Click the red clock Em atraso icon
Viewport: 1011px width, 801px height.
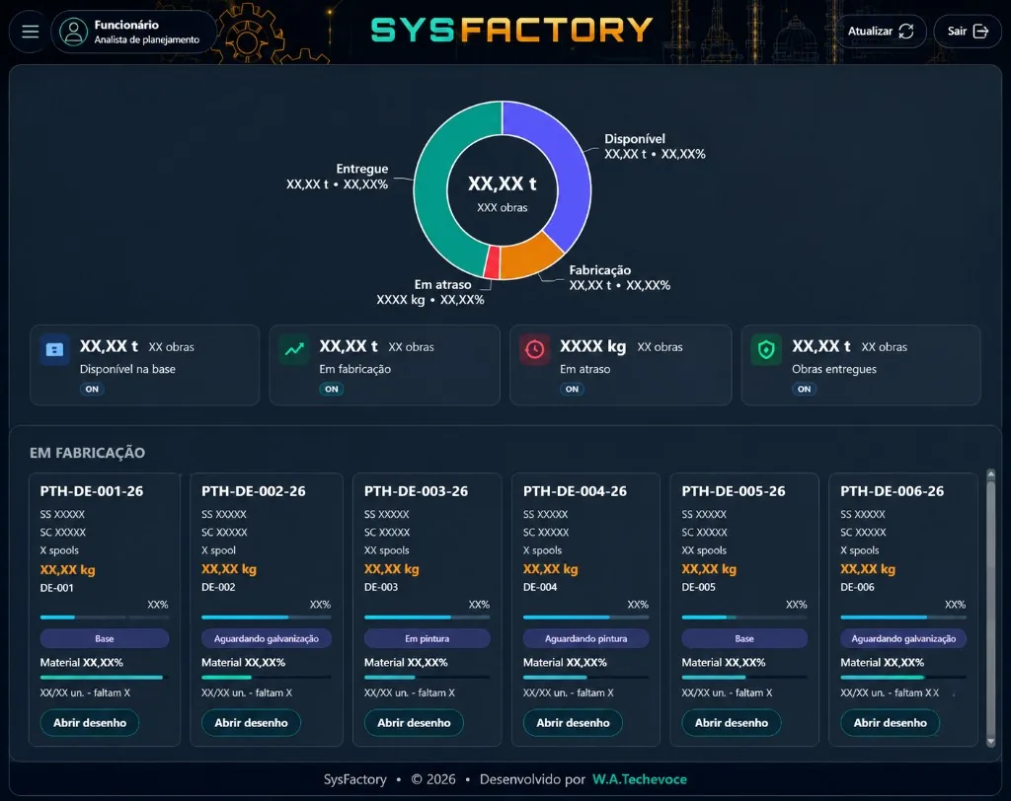(534, 349)
